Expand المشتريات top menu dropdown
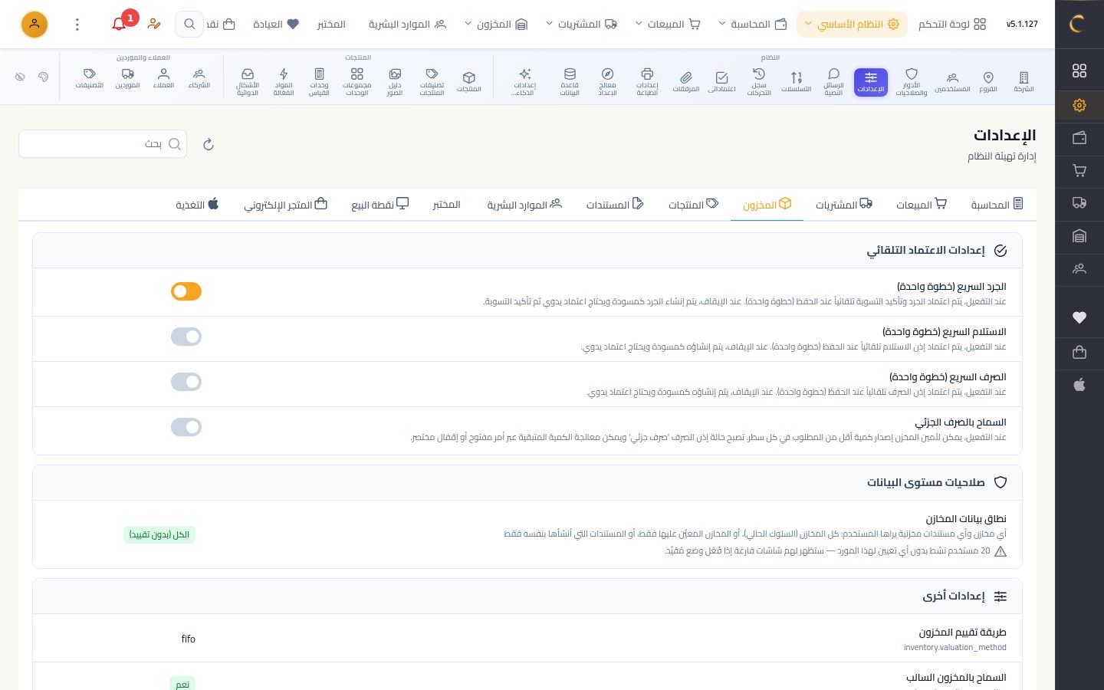1104x690 pixels. coord(581,25)
